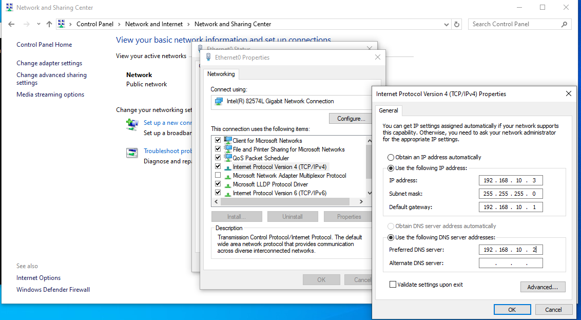This screenshot has height=320, width=581.
Task: Click the search magnifier icon
Action: pos(565,24)
